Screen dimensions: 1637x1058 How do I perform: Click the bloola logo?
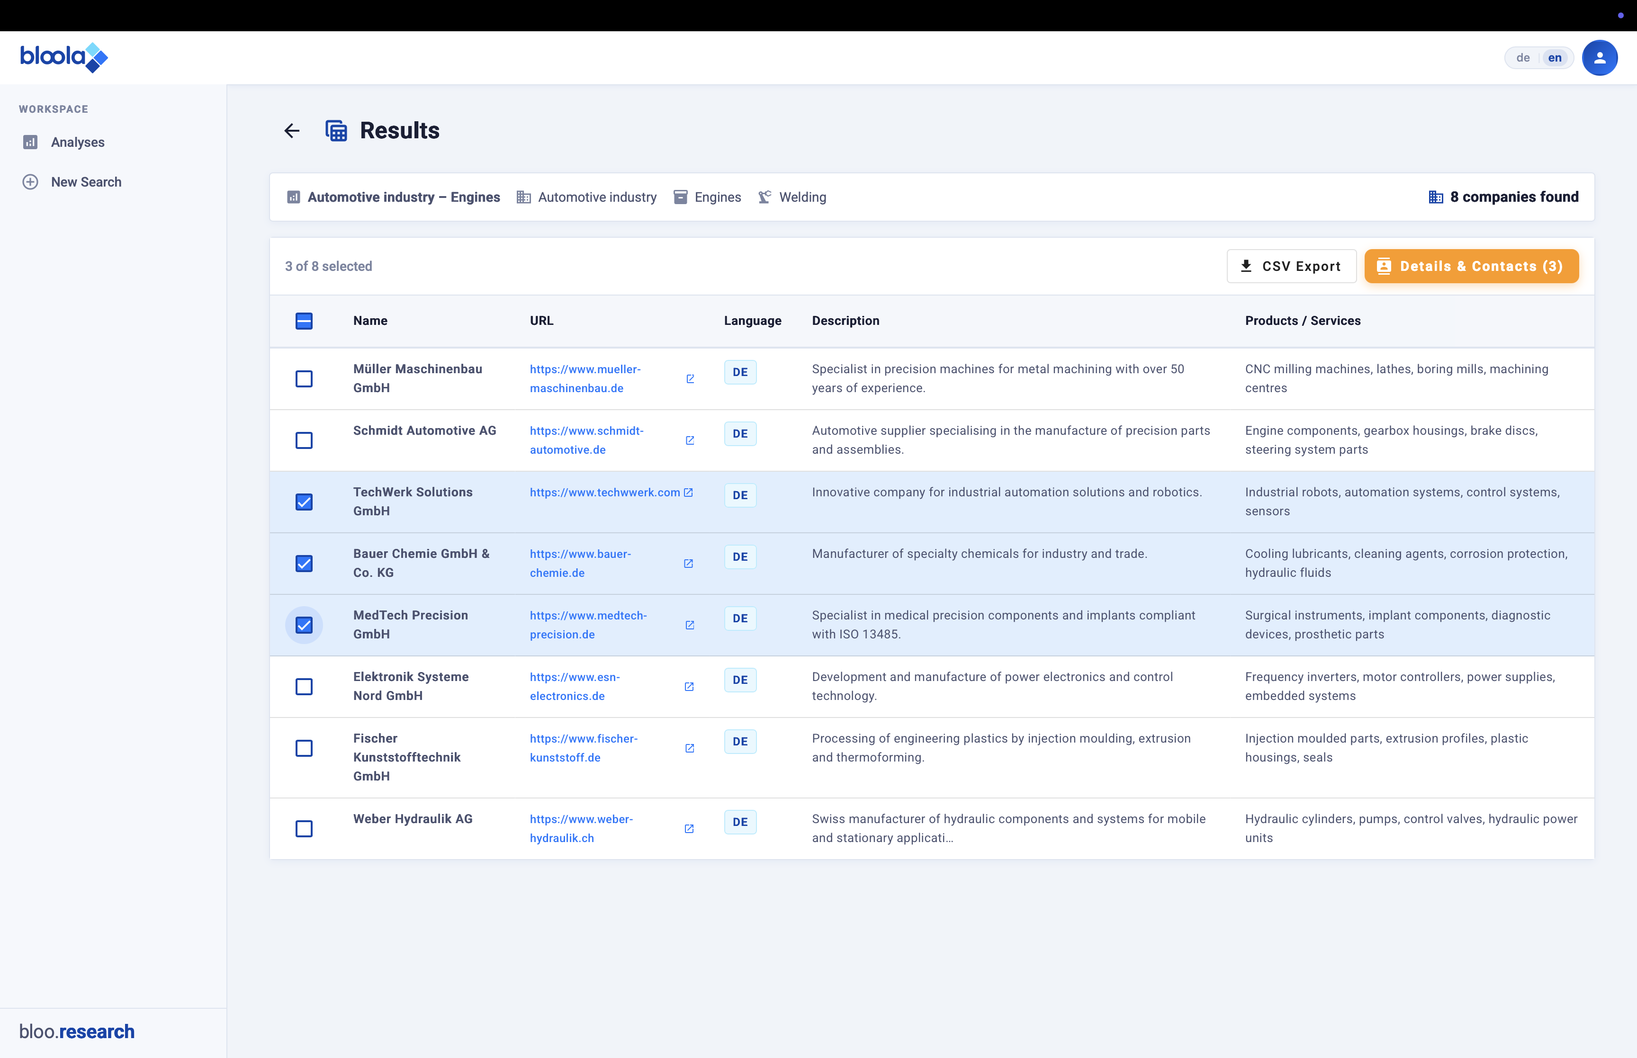click(x=64, y=57)
